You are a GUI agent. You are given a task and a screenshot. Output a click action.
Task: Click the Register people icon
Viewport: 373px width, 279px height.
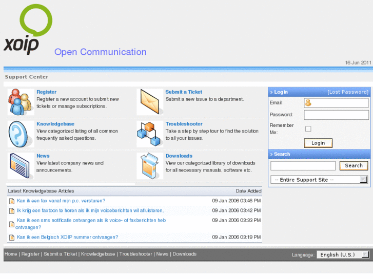[x=21, y=102]
